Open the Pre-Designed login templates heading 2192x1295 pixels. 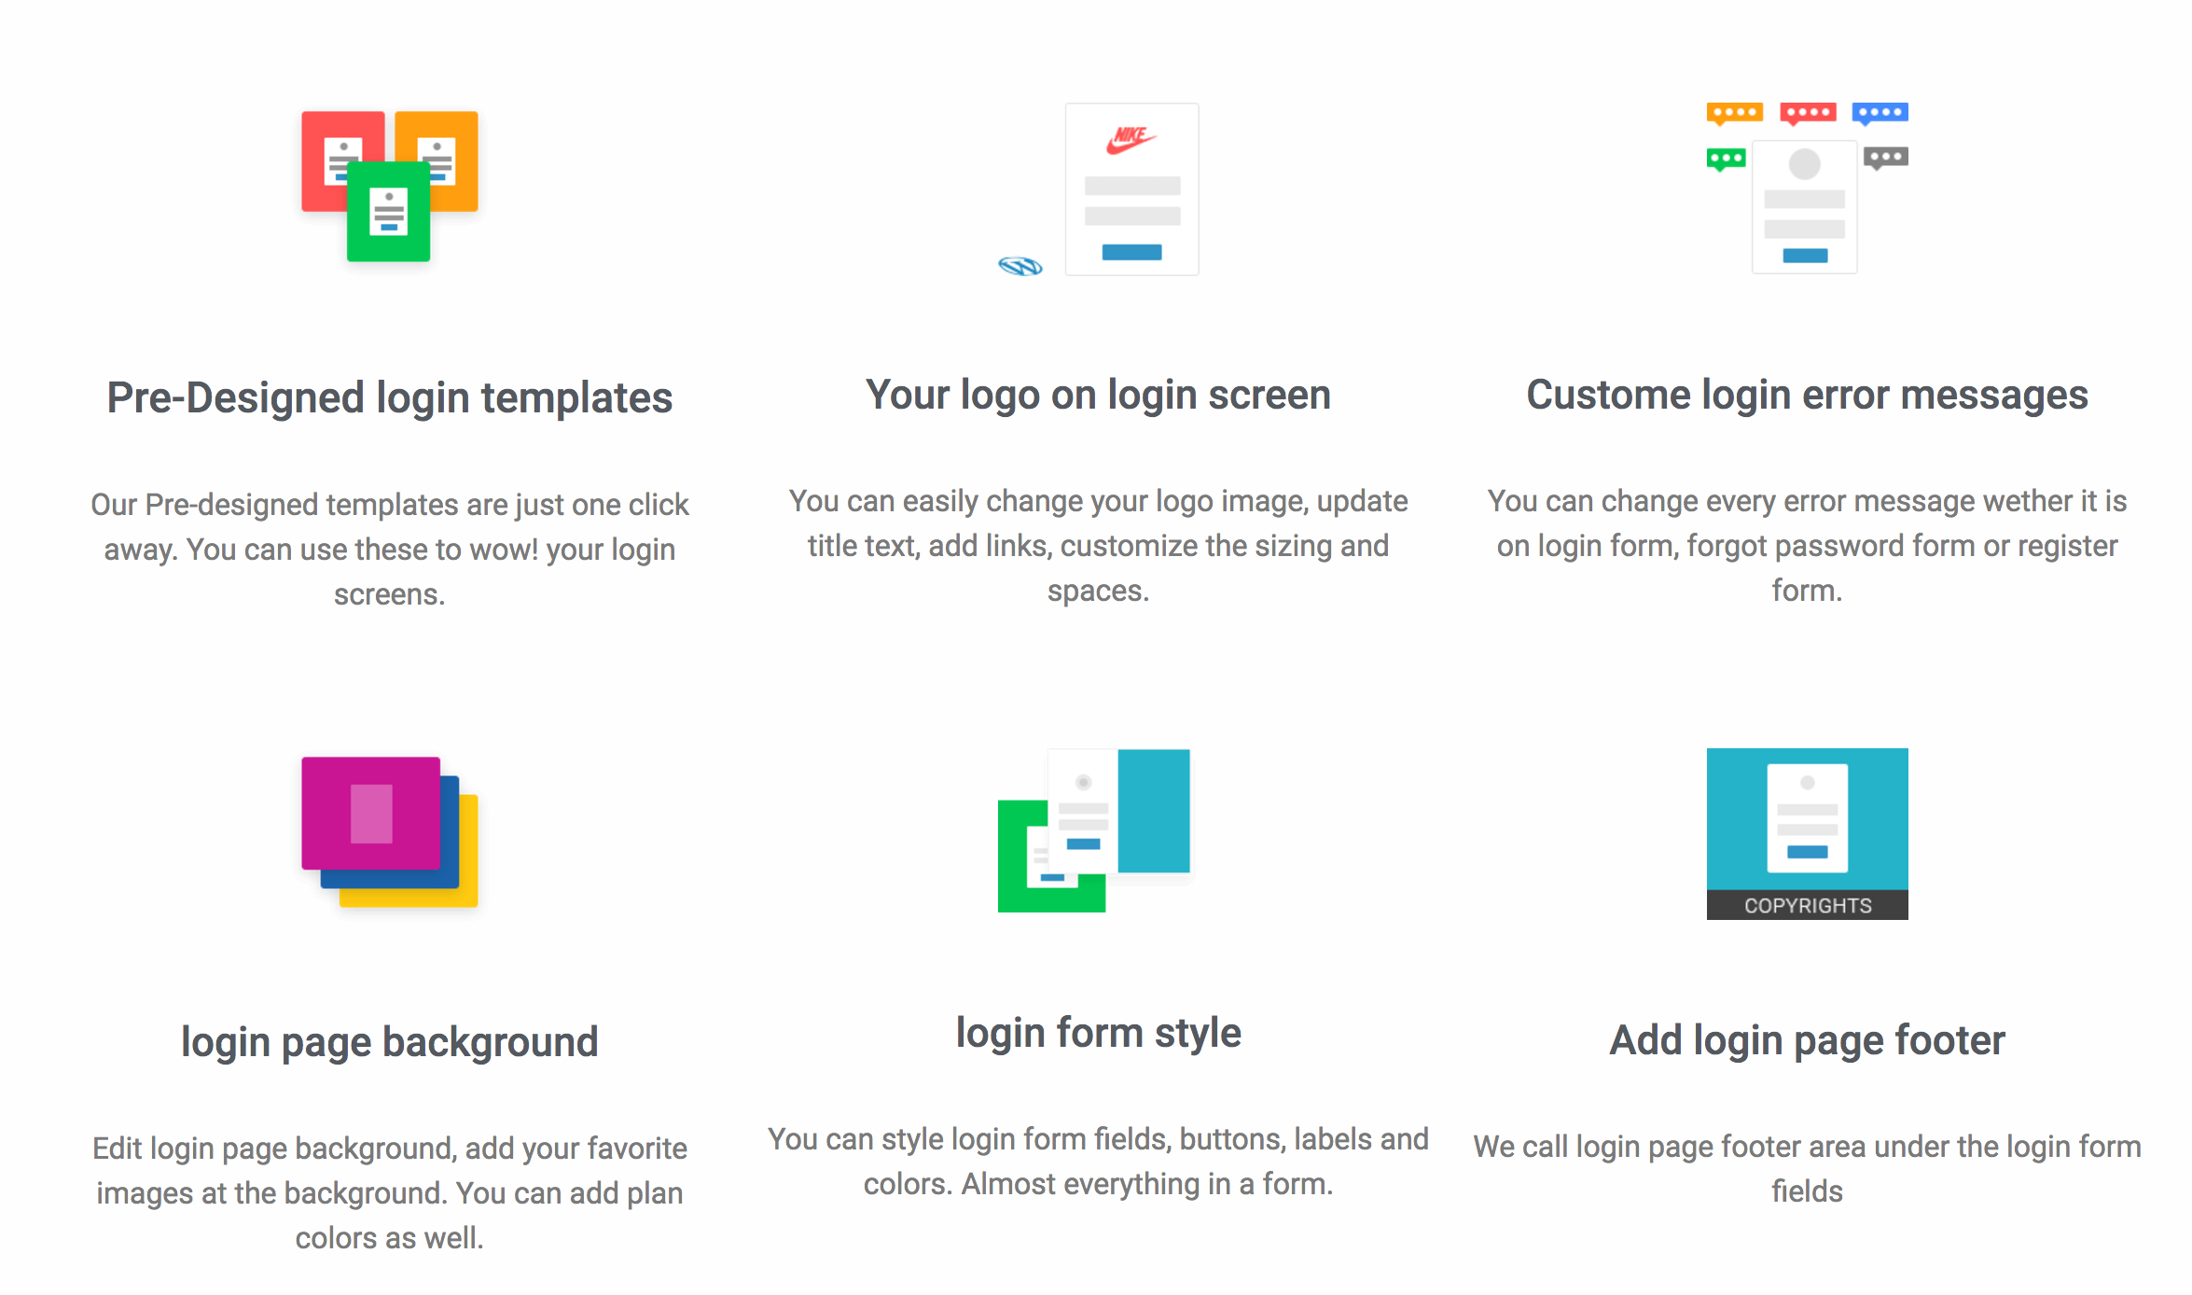tap(389, 396)
